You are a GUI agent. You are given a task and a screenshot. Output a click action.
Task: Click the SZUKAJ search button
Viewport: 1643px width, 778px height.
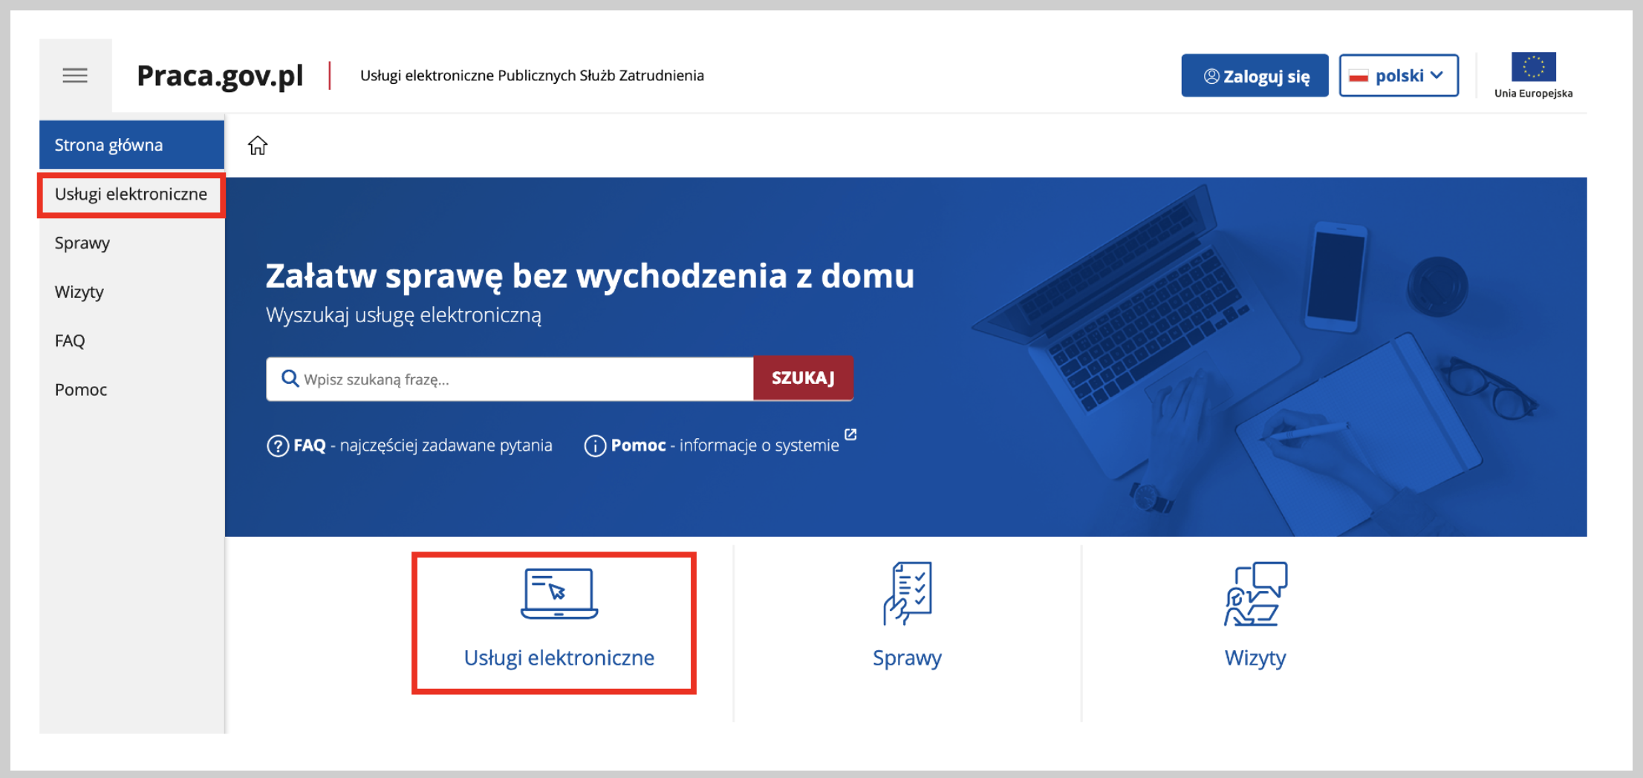pyautogui.click(x=803, y=378)
